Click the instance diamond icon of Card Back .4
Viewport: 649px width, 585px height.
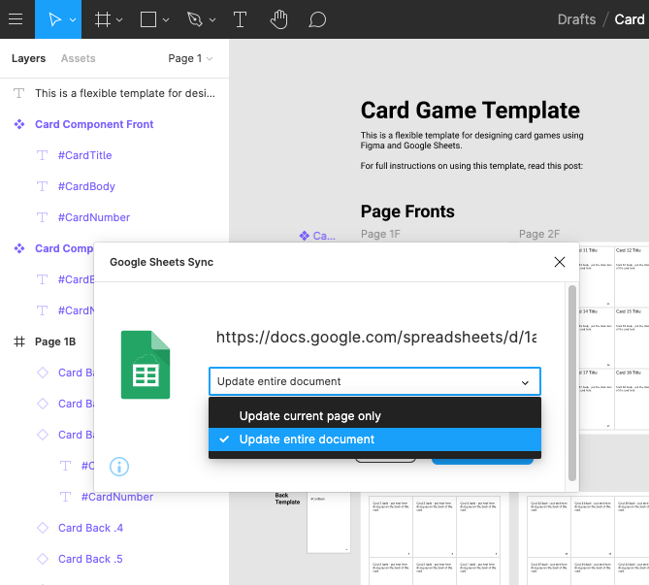[x=43, y=528]
